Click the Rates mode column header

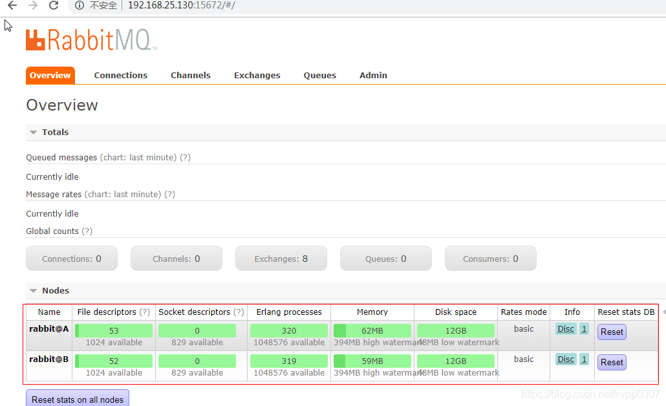524,312
